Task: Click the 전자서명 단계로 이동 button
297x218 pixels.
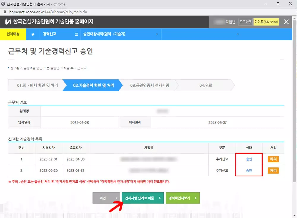Action: pos(143,198)
